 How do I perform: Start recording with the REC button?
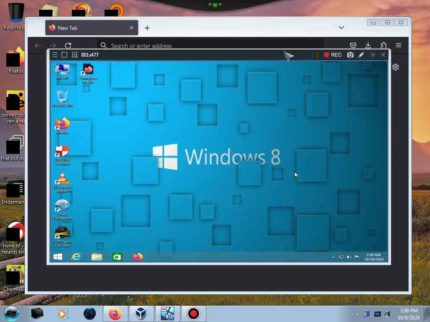pyautogui.click(x=333, y=55)
